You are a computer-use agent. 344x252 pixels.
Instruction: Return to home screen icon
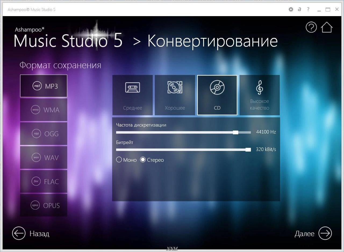click(327, 27)
